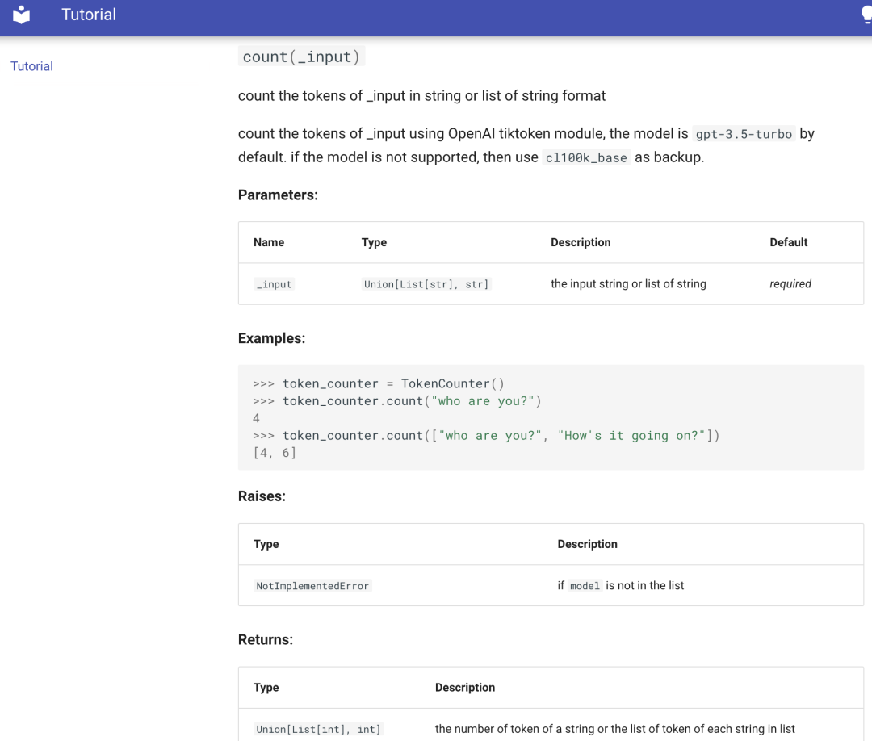The image size is (872, 741).
Task: Click the NotImplementedError type cell
Action: point(312,586)
